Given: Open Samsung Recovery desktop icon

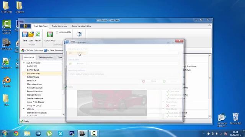Looking at the screenshot, I should [x=222, y=120].
